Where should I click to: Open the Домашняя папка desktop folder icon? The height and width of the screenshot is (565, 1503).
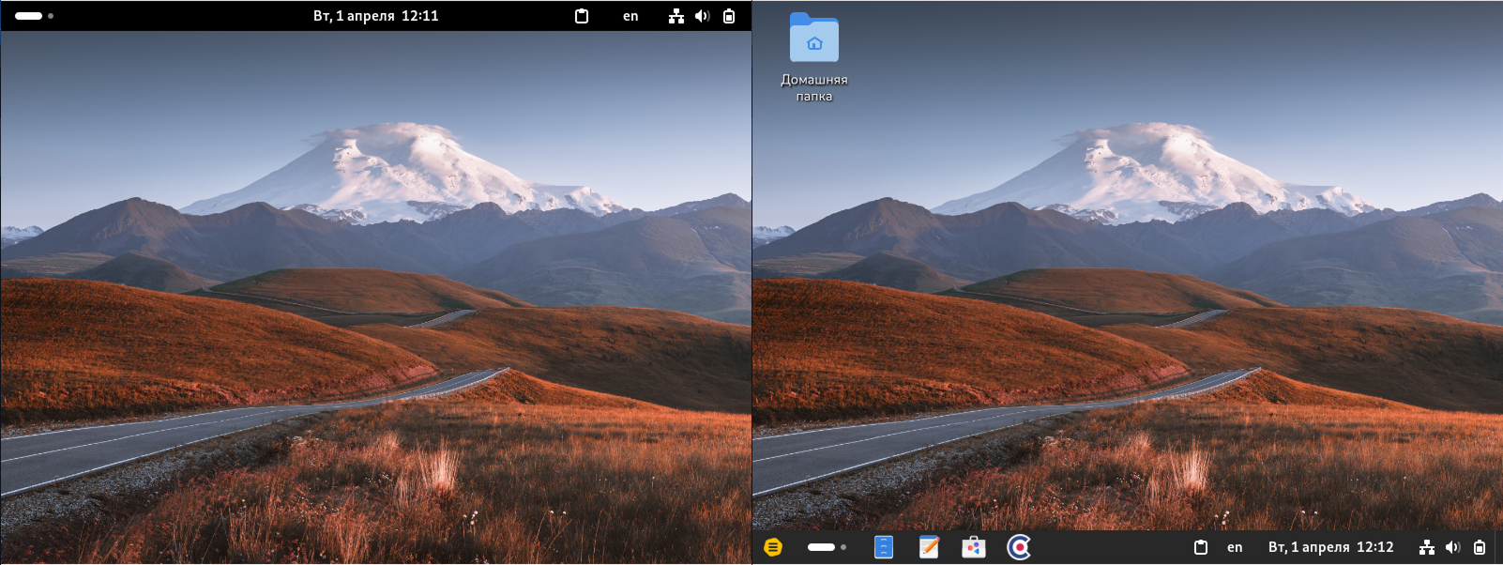[x=813, y=38]
